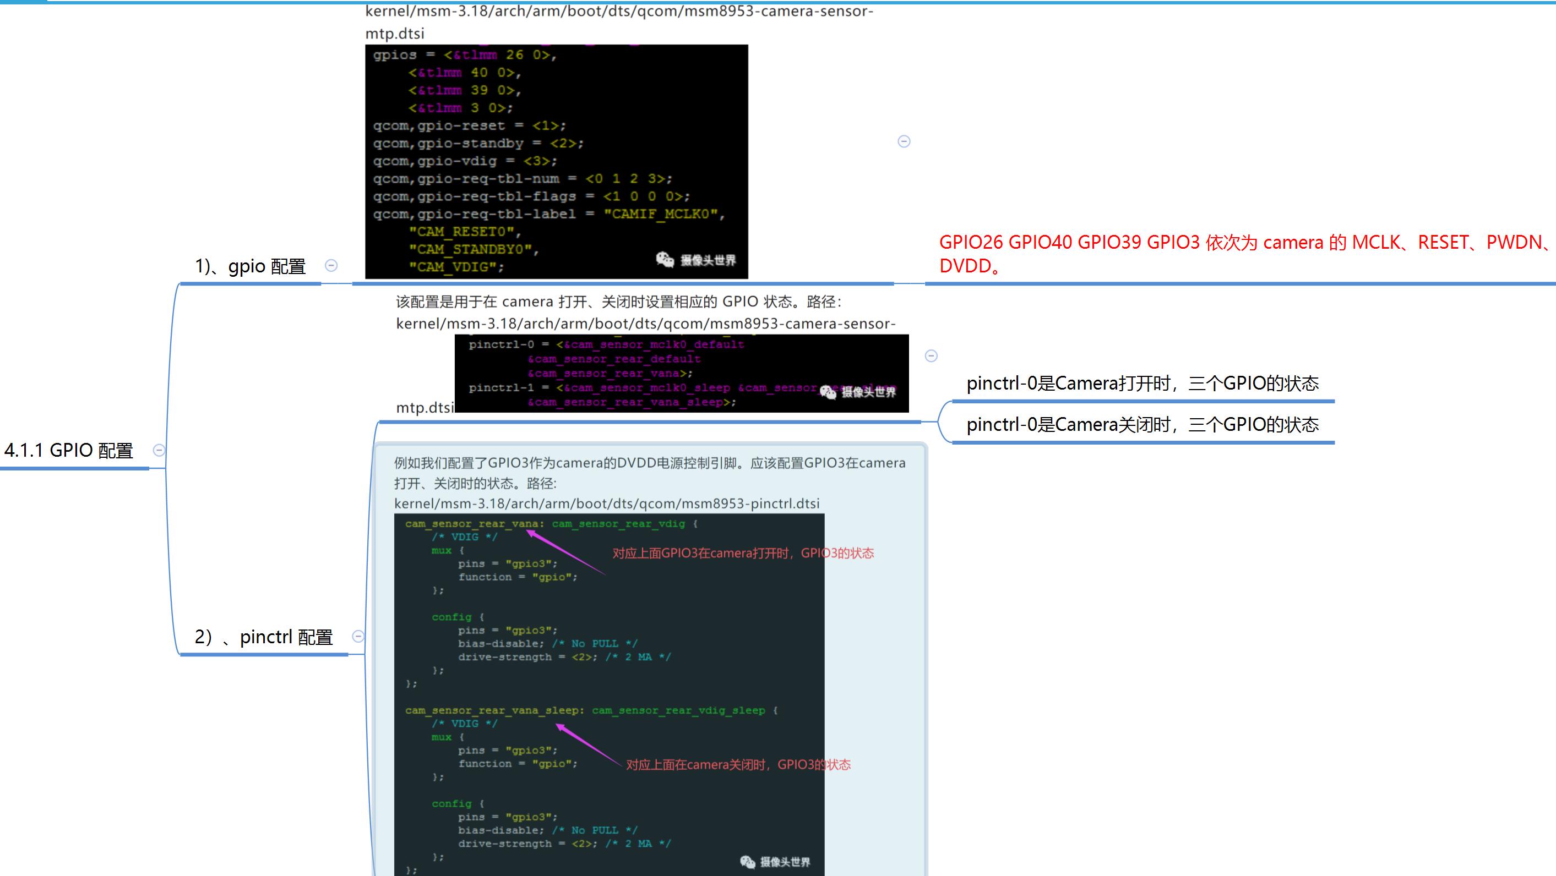Select the pinctrl-0是Camera打开时 node

click(1142, 384)
